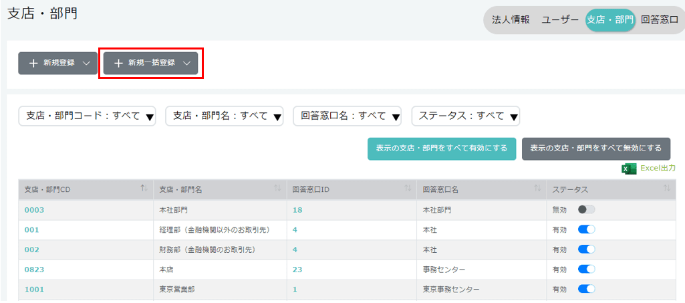Click the plus icon on 新規一括登録
This screenshot has height=303, width=685.
point(118,63)
